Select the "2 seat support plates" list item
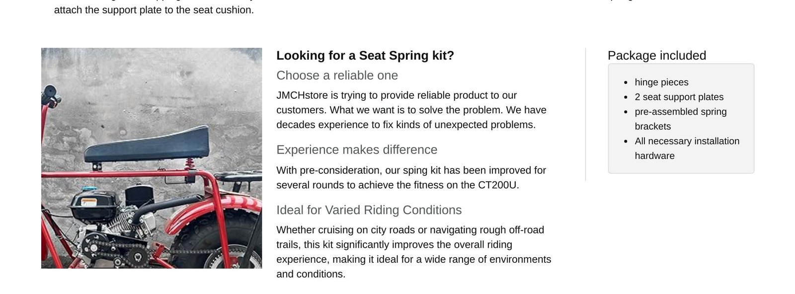The height and width of the screenshot is (294, 795). pyautogui.click(x=679, y=97)
